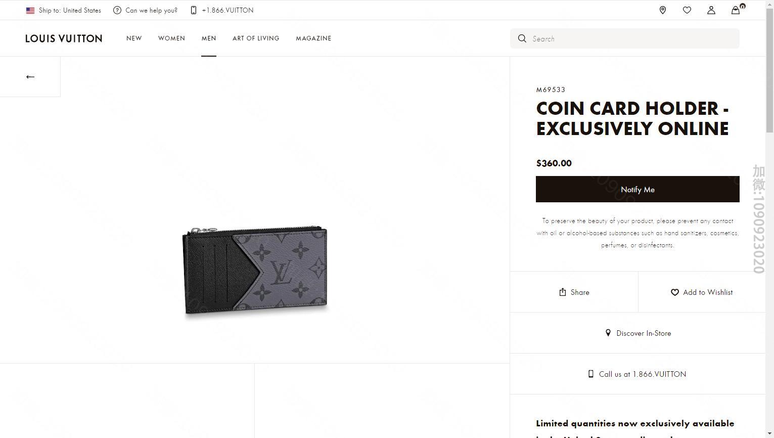
Task: Expand the ART OF LIVING menu
Action: click(x=256, y=38)
